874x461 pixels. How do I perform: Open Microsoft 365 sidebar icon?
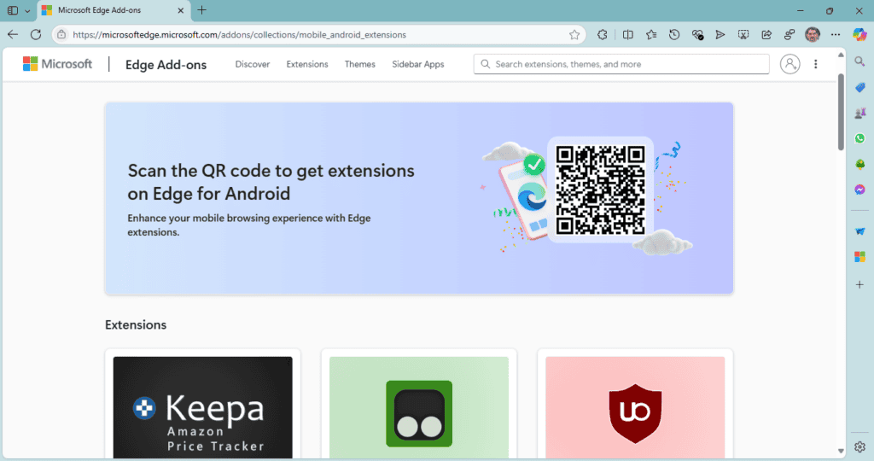click(x=859, y=256)
